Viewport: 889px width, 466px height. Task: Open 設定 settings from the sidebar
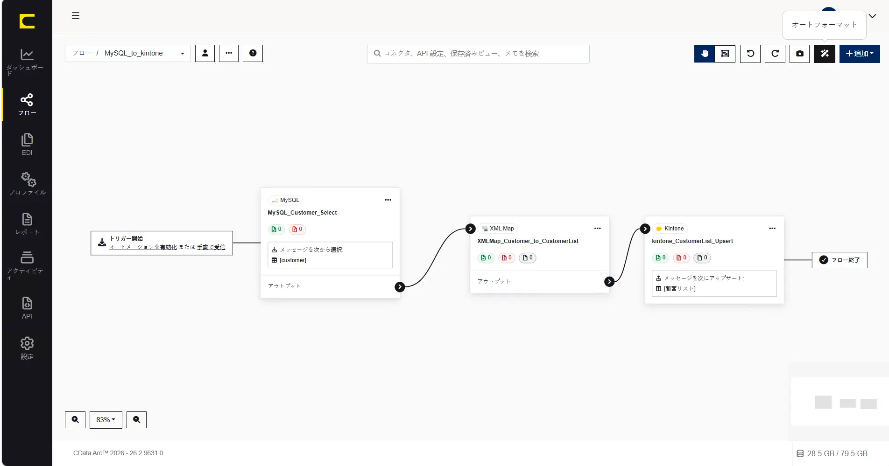[27, 348]
